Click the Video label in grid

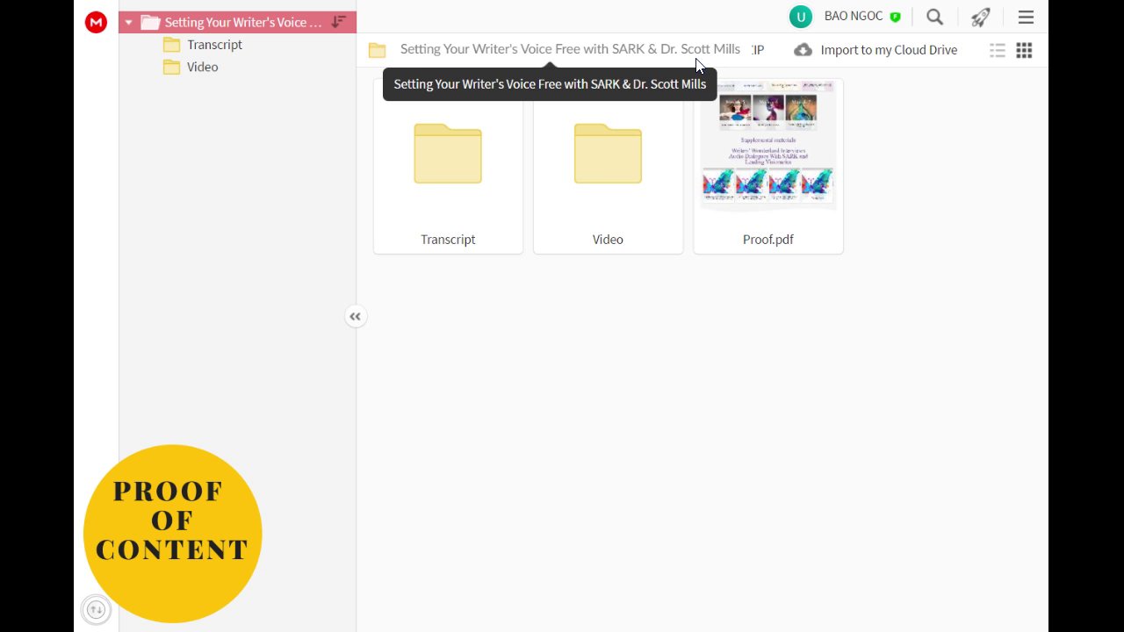608,240
